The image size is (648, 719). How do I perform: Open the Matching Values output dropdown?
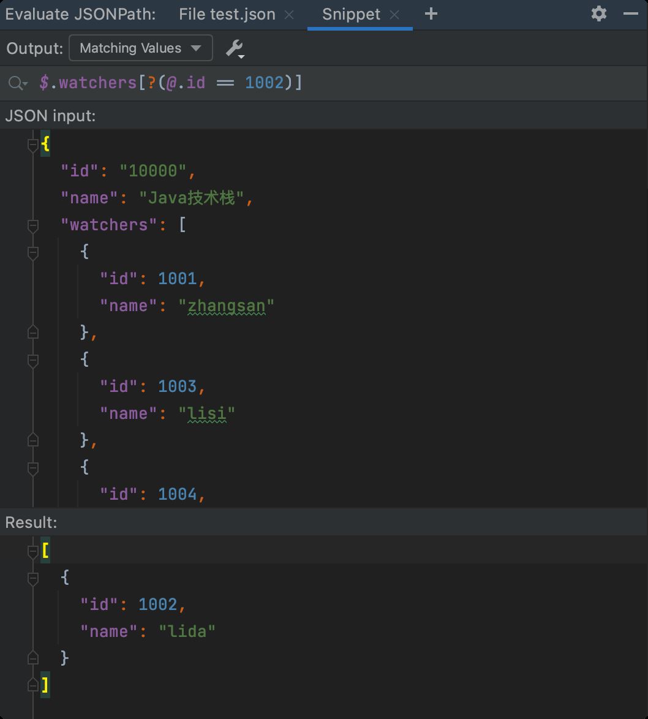pos(141,48)
